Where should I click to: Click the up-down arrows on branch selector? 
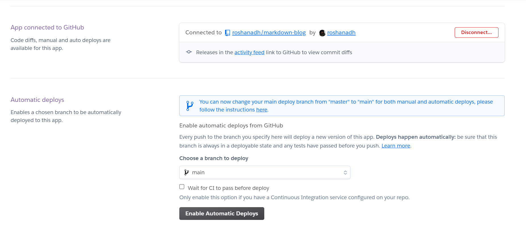coord(345,173)
